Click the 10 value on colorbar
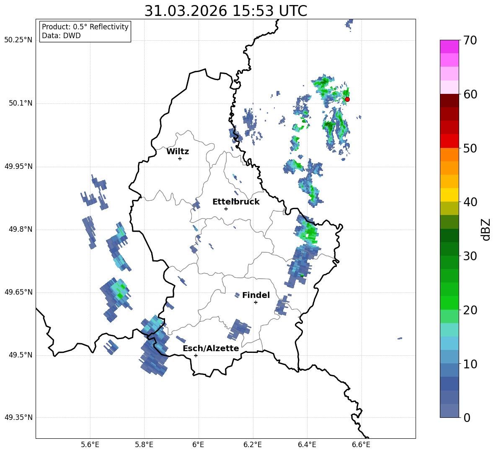 (x=470, y=364)
